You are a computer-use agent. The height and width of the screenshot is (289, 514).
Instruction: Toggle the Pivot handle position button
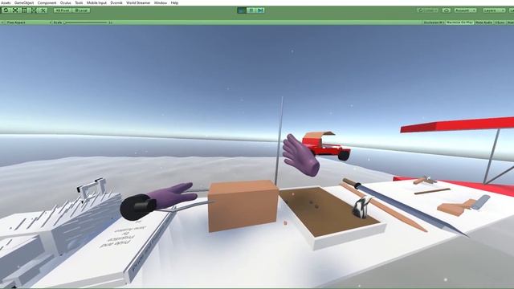[x=63, y=10]
